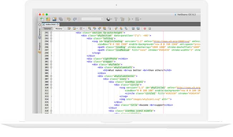Toggle Bookmark on current line
The image size is (233, 137).
pyautogui.click(x=126, y=28)
